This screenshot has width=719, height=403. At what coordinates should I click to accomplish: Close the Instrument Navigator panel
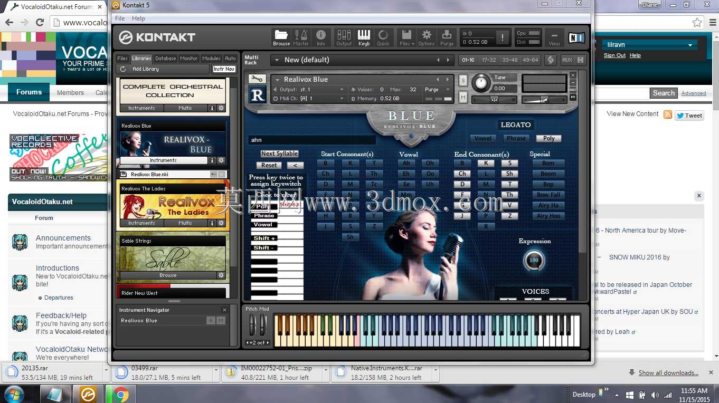(224, 310)
